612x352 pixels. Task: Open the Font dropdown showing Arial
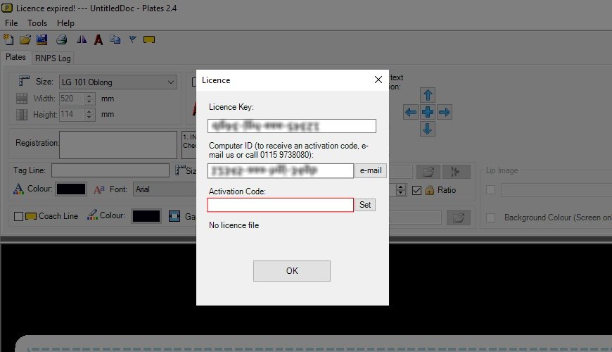point(165,189)
